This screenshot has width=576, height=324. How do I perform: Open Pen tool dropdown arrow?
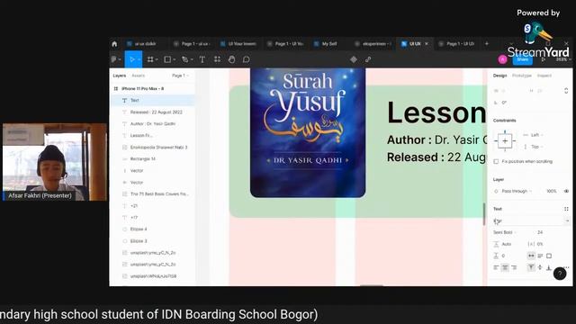192,59
